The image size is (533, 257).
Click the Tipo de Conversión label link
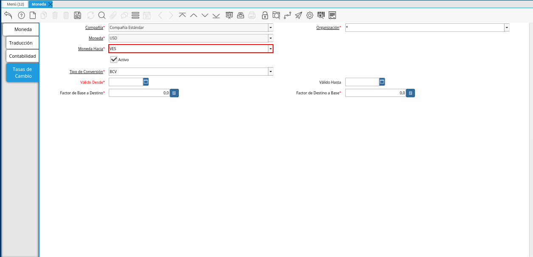click(x=86, y=72)
